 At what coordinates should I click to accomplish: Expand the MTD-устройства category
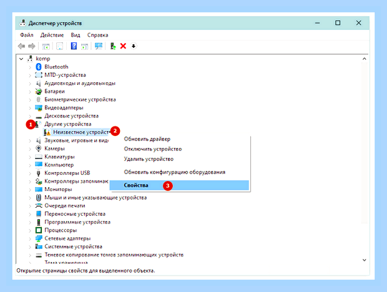click(x=30, y=75)
